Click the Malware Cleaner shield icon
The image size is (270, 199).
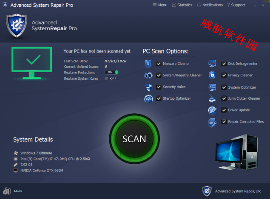pos(148,64)
